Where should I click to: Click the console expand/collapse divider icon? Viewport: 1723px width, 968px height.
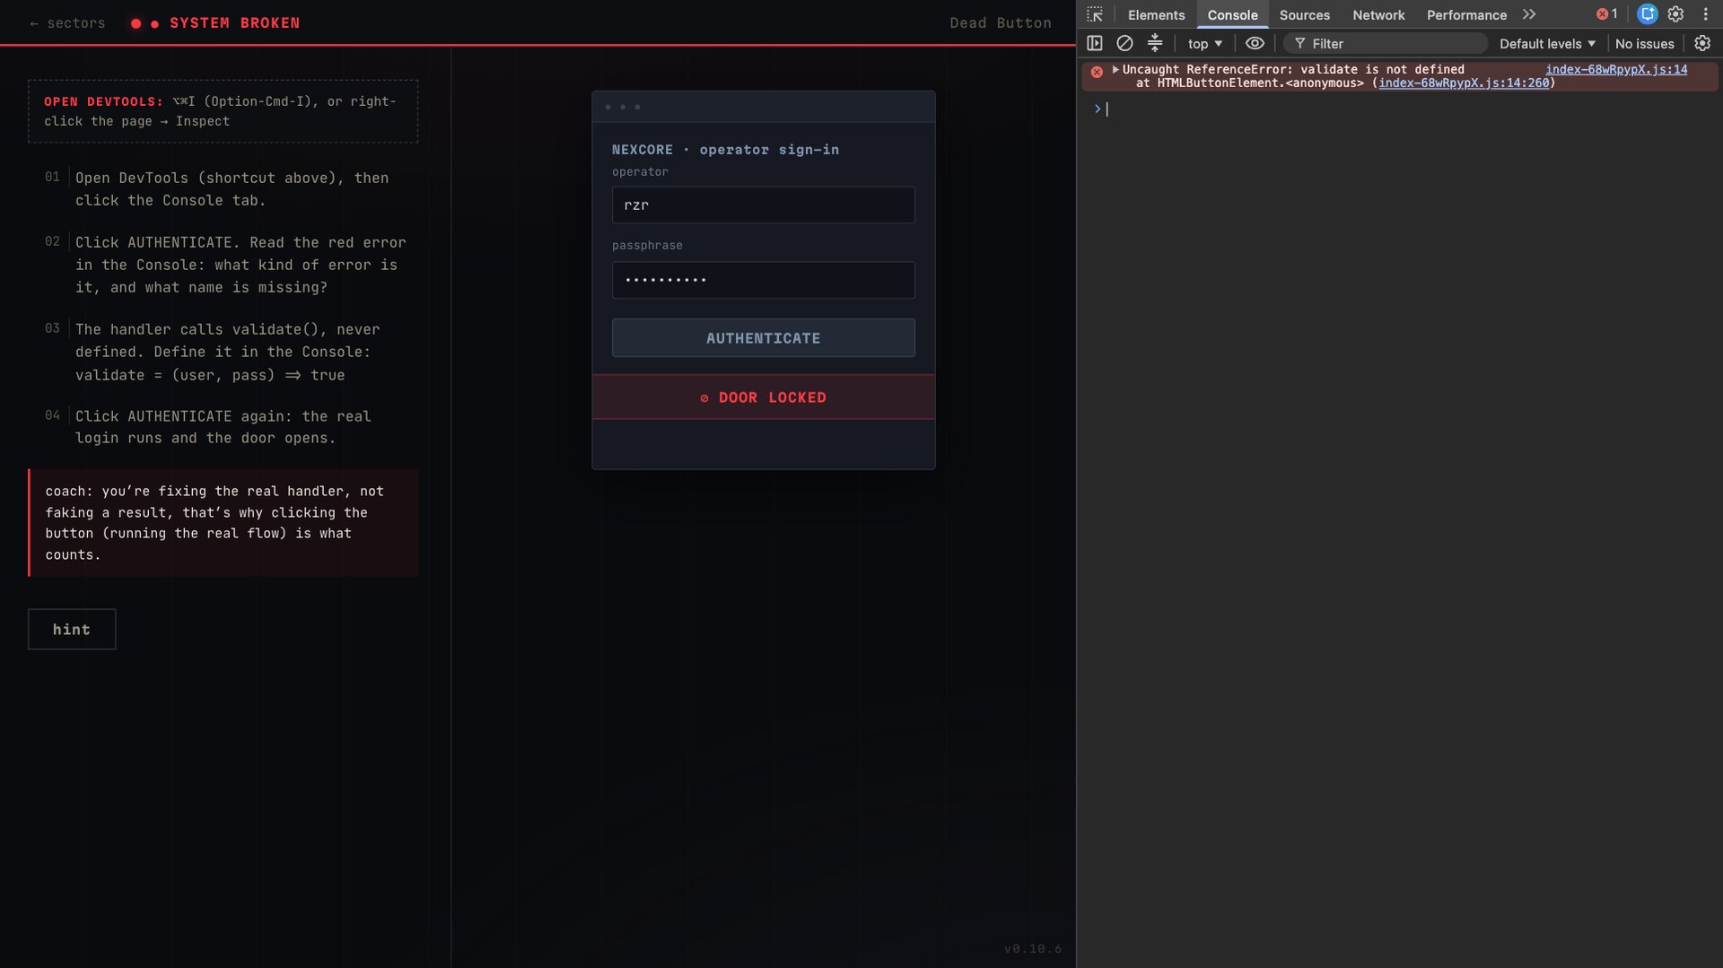point(1155,43)
